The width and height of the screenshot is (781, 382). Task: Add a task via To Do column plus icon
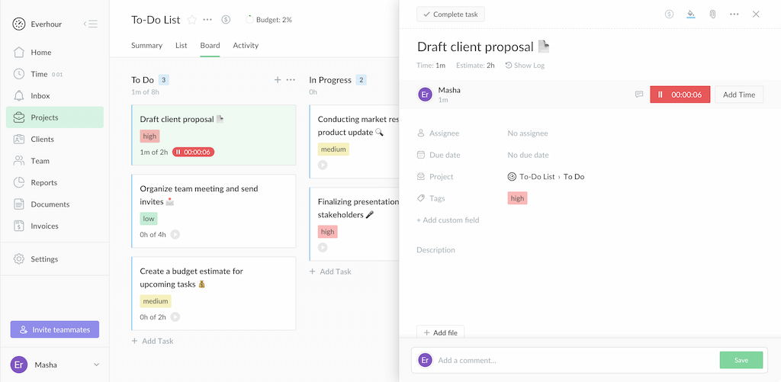pos(278,80)
